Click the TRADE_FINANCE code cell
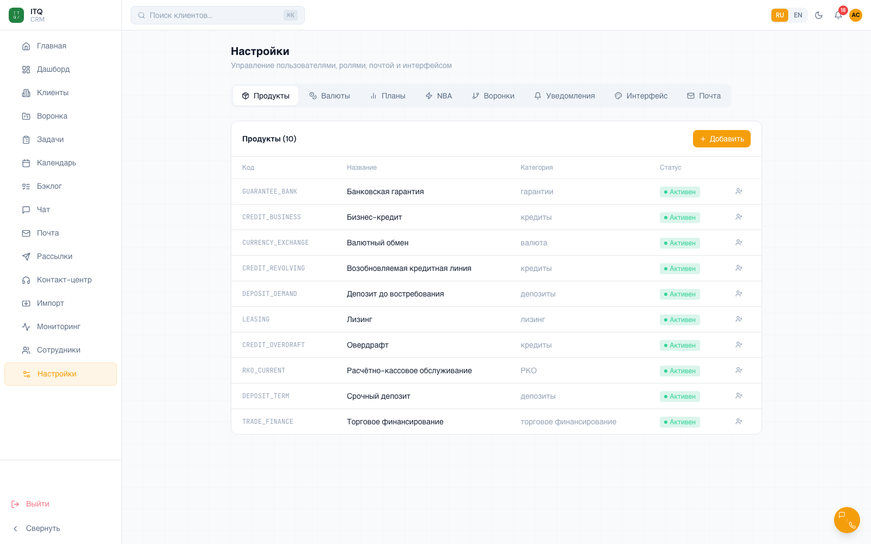 click(268, 422)
